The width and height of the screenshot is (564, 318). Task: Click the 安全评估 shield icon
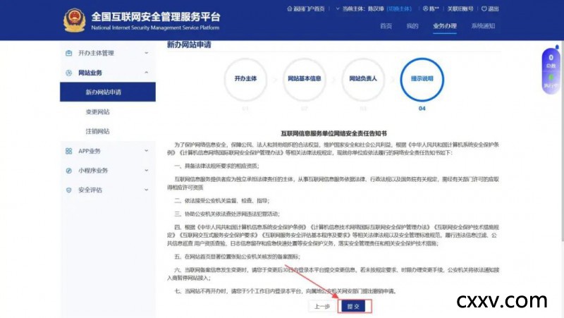[68, 190]
